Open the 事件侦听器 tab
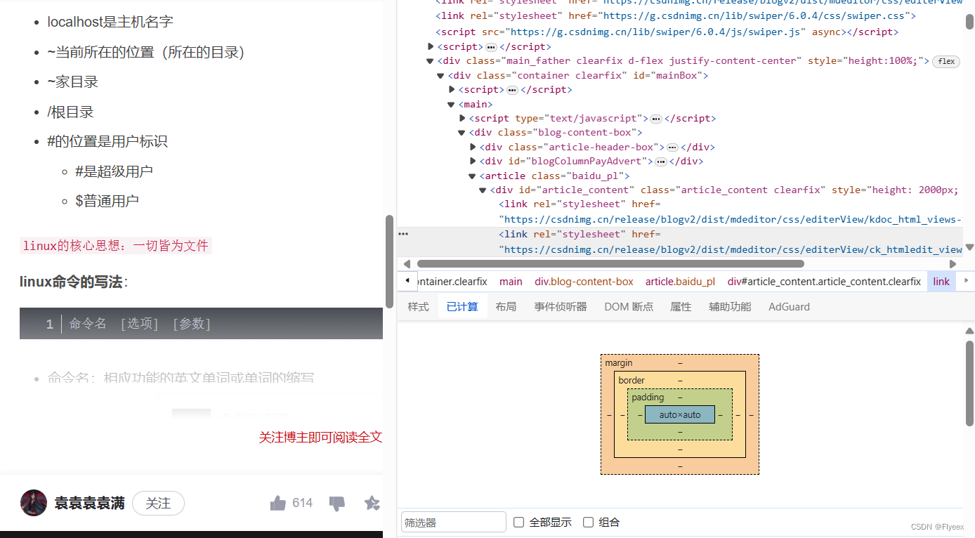Image resolution: width=975 pixels, height=538 pixels. tap(561, 306)
